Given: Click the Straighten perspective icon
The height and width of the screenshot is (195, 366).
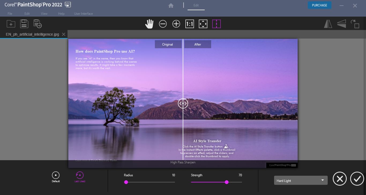Looking at the screenshot, I should [x=342, y=24].
